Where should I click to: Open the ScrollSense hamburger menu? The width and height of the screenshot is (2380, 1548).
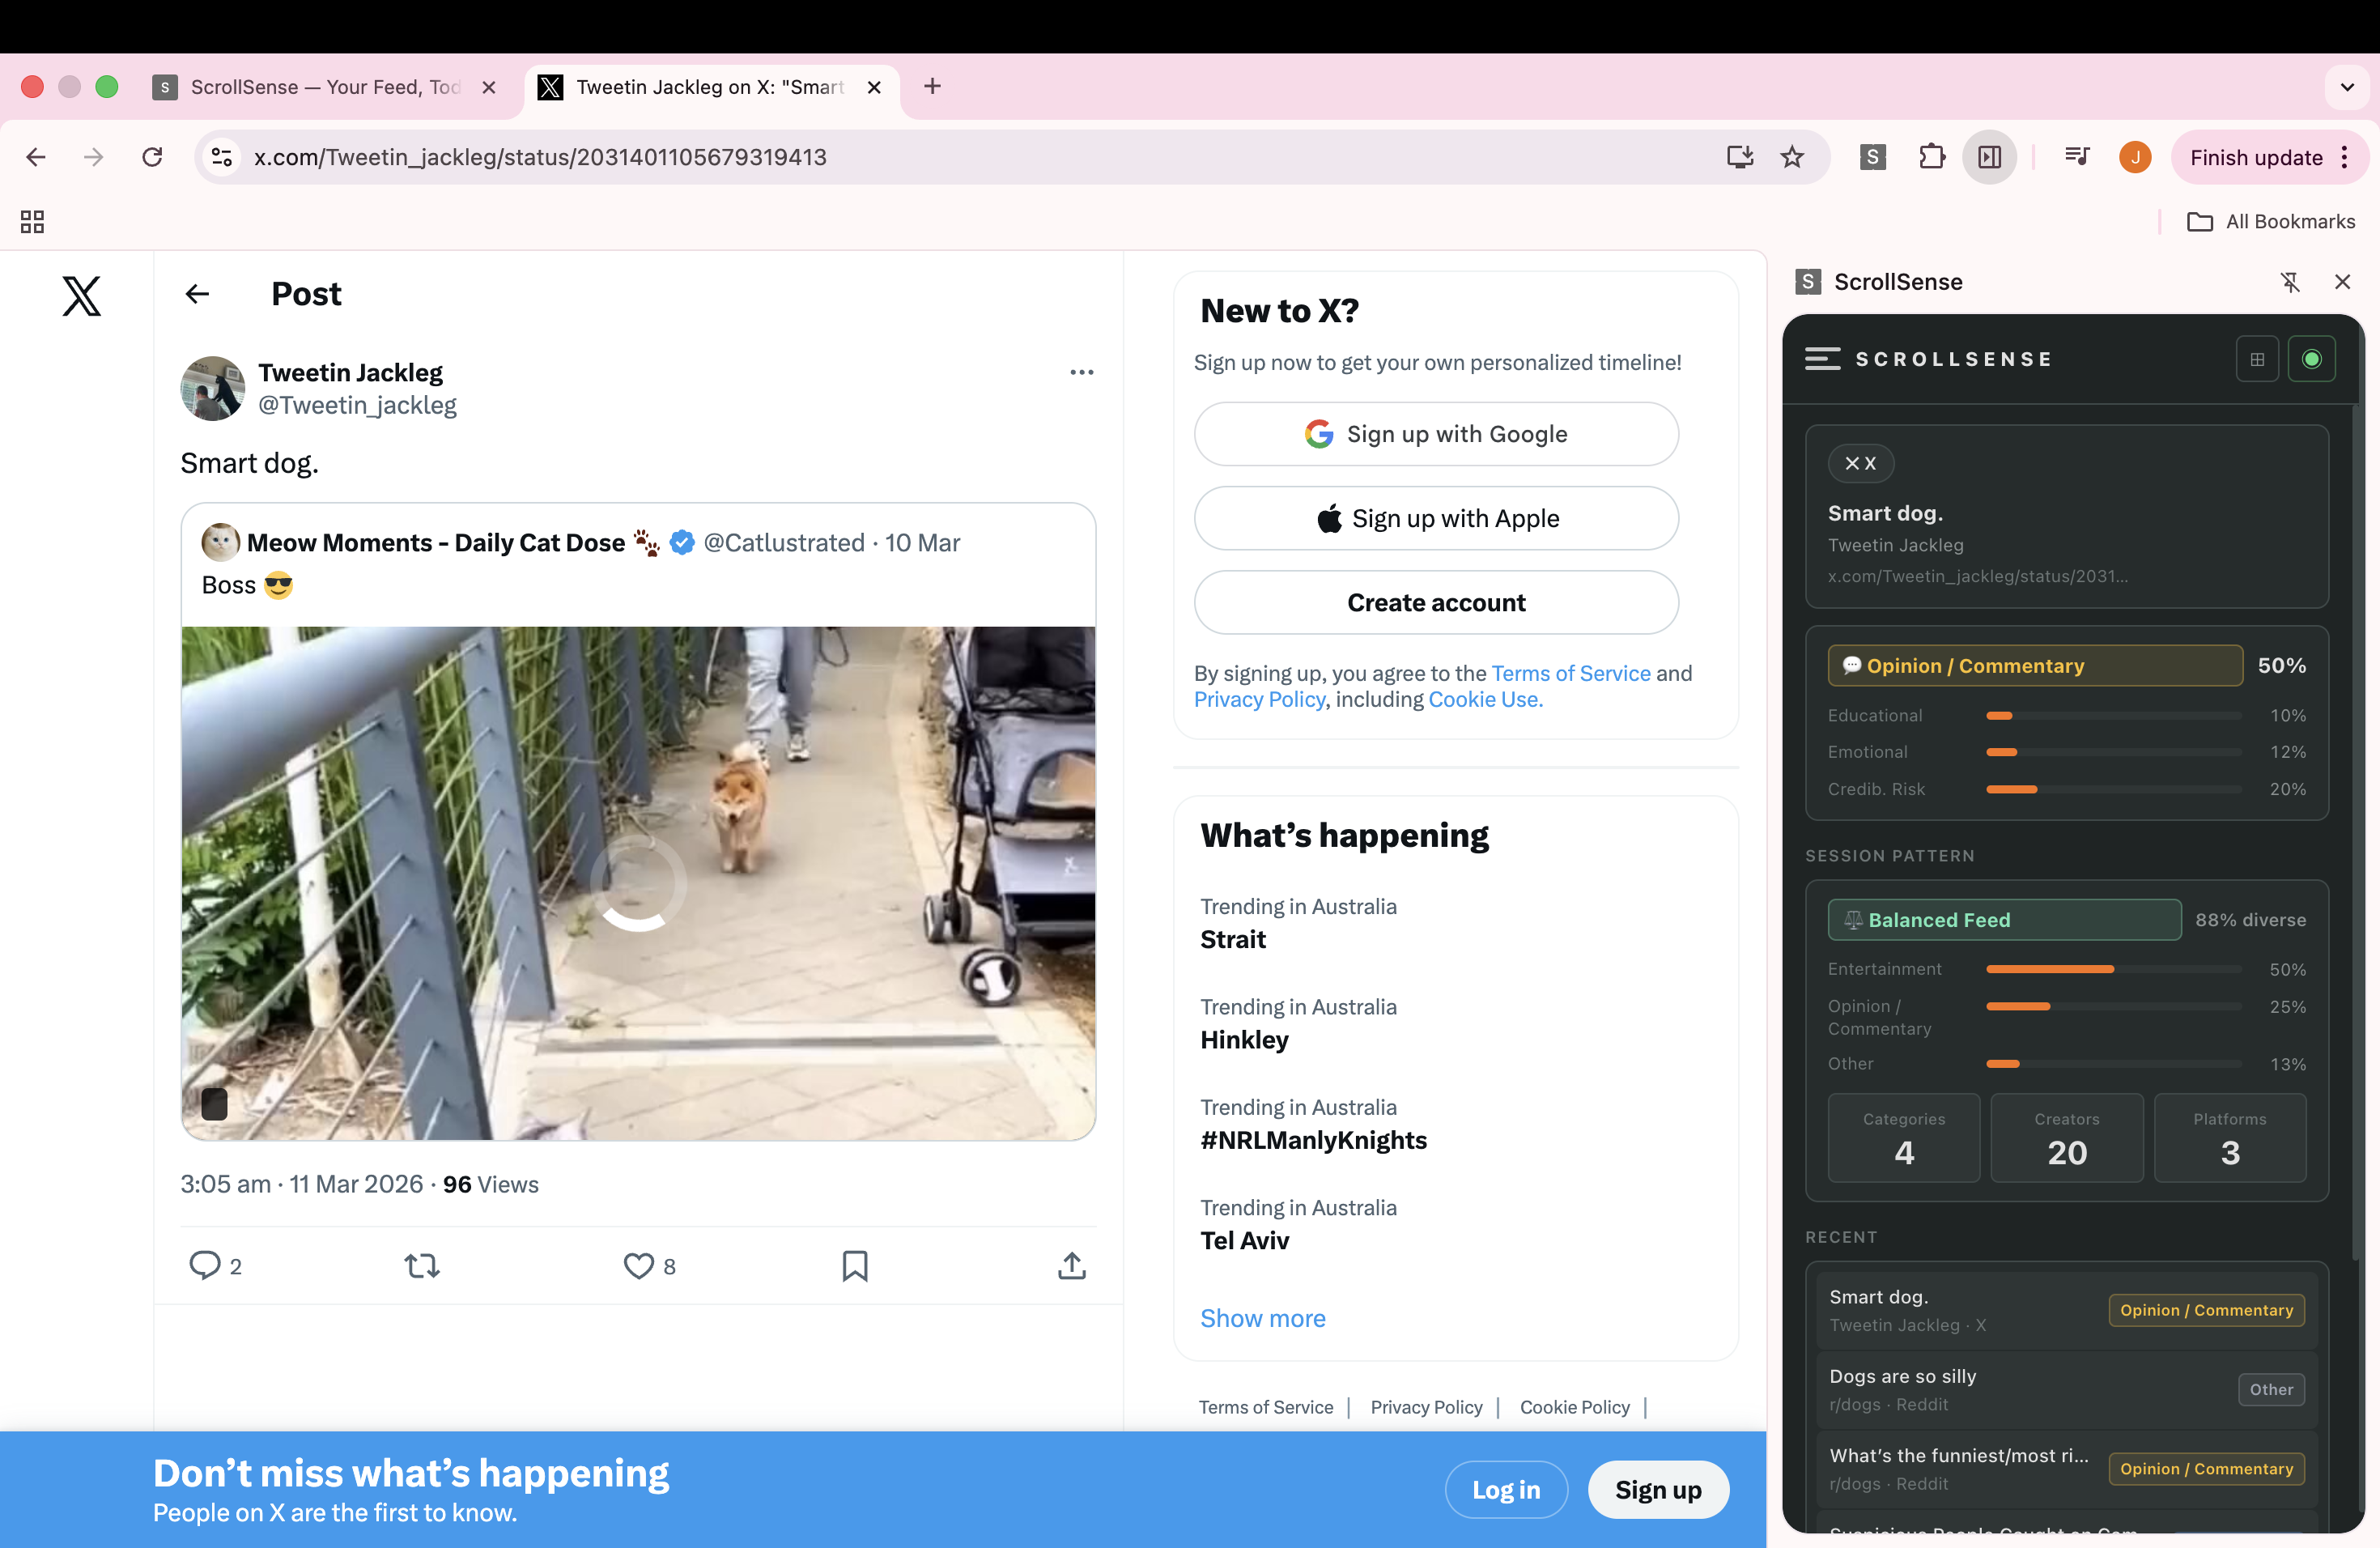coord(1822,359)
